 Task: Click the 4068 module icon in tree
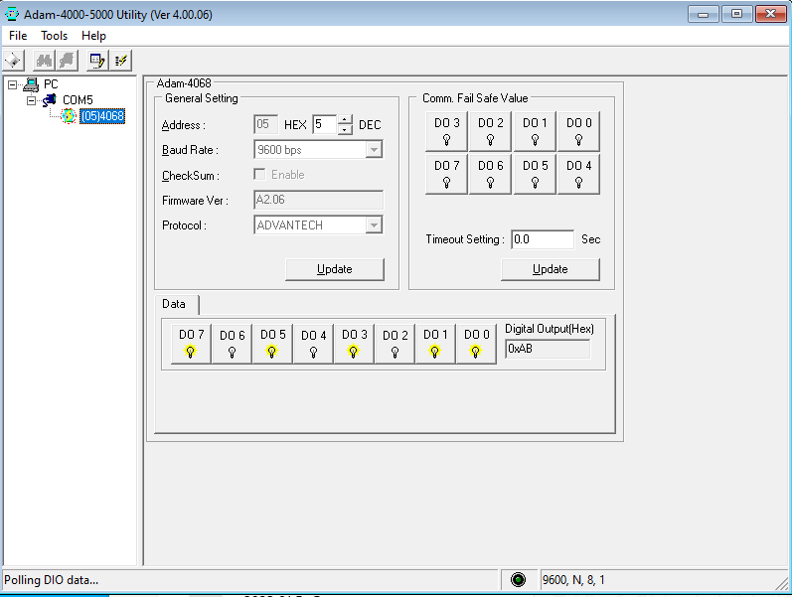coord(69,115)
